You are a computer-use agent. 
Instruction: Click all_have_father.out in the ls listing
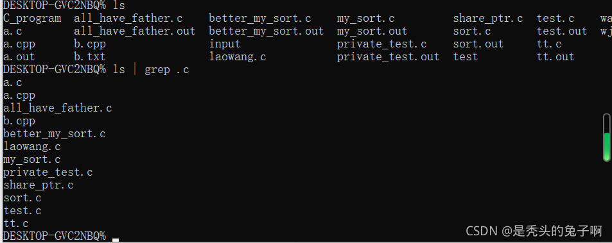pos(134,31)
